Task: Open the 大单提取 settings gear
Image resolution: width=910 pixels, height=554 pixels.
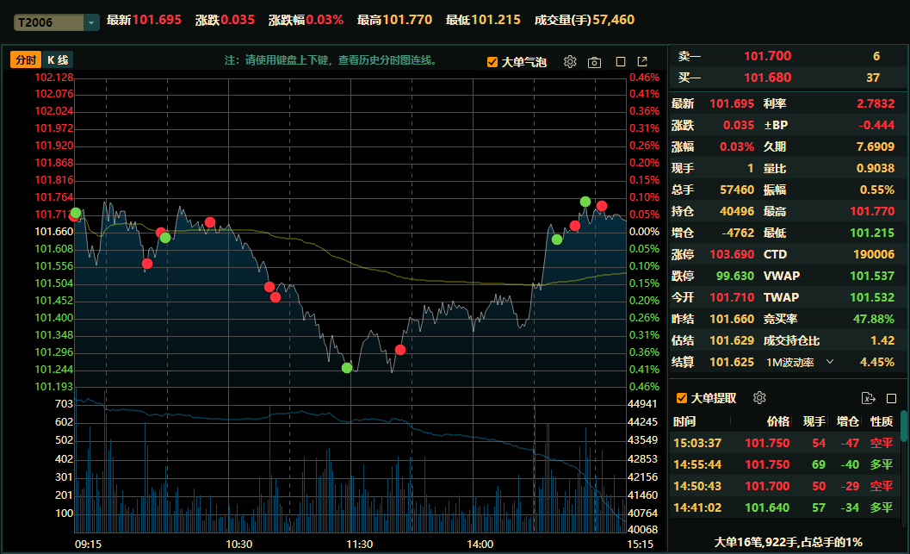Action: tap(759, 398)
